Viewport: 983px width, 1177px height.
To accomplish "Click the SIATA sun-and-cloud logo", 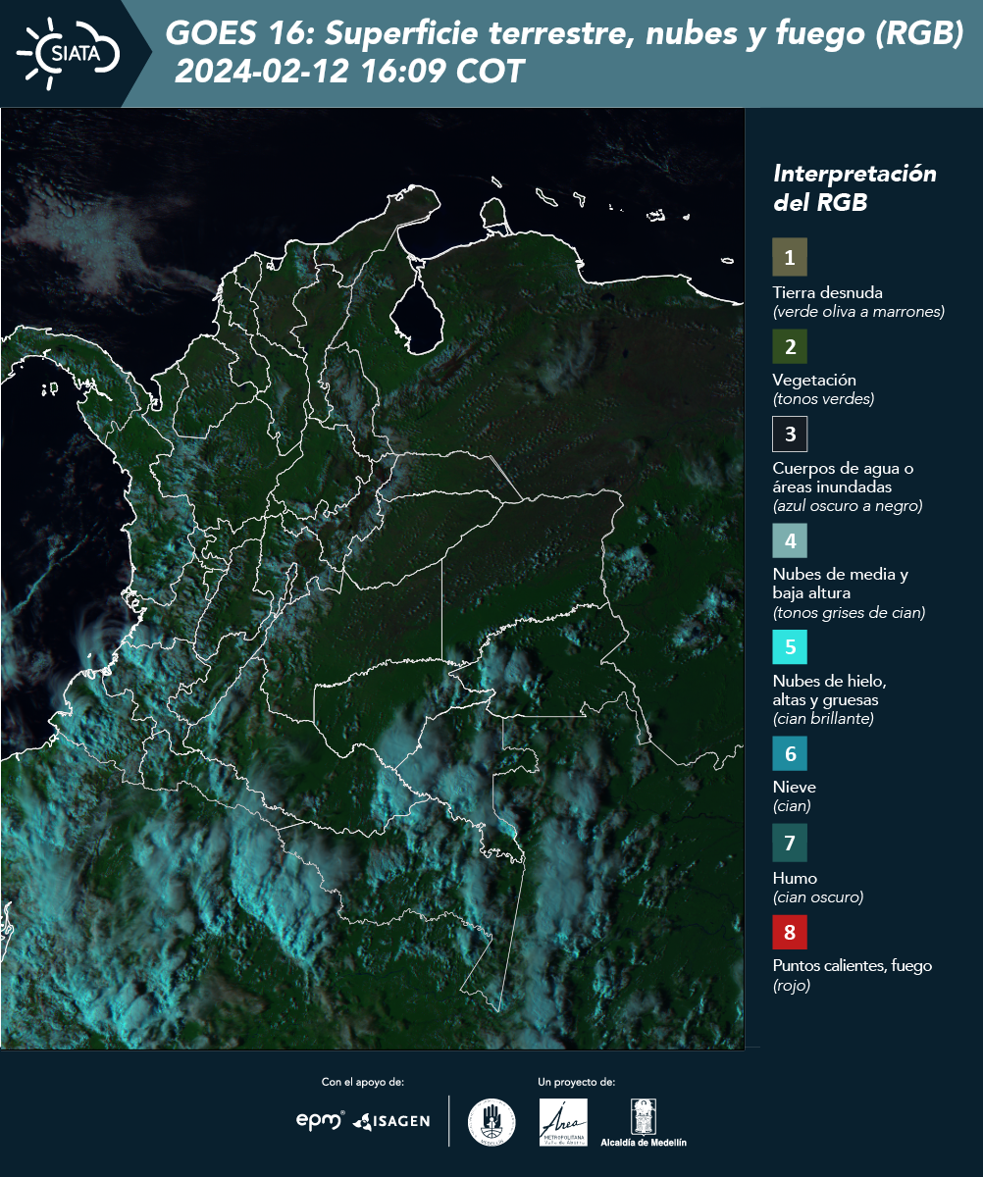I will pyautogui.click(x=68, y=53).
